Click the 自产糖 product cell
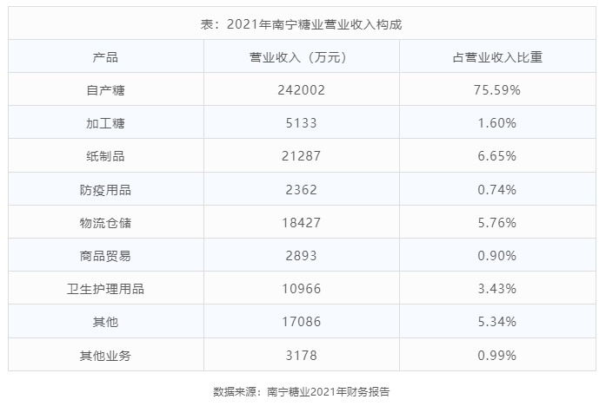606x406 pixels. pos(105,90)
